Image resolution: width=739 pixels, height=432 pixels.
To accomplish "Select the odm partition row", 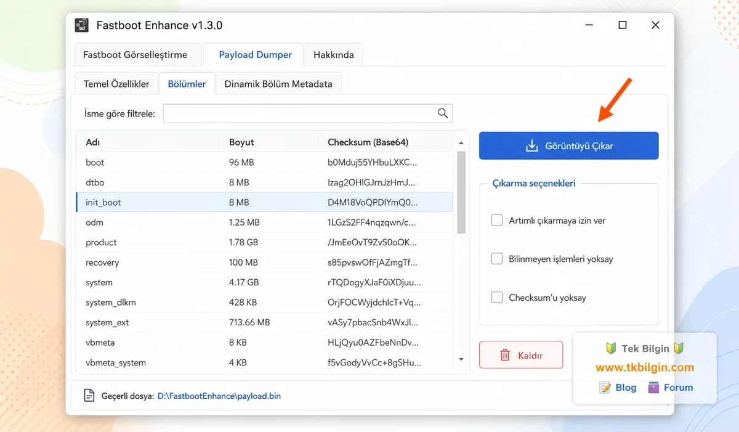I will tap(265, 222).
